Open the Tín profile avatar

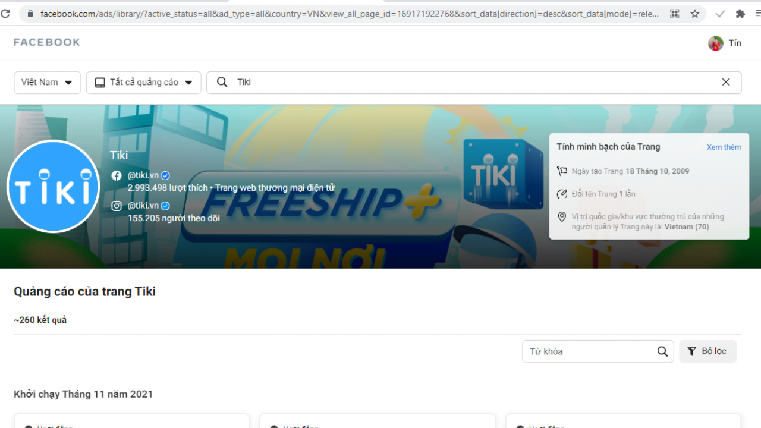click(x=716, y=43)
